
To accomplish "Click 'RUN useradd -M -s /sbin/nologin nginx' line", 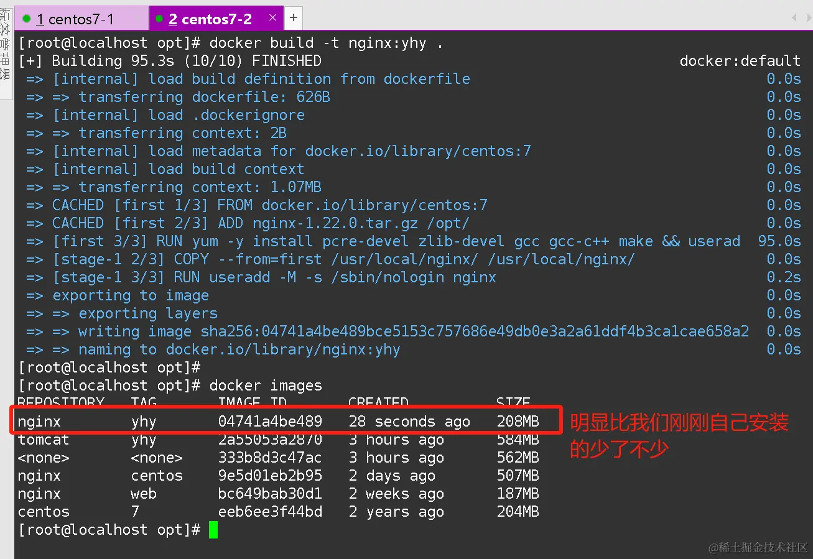I will pyautogui.click(x=261, y=277).
